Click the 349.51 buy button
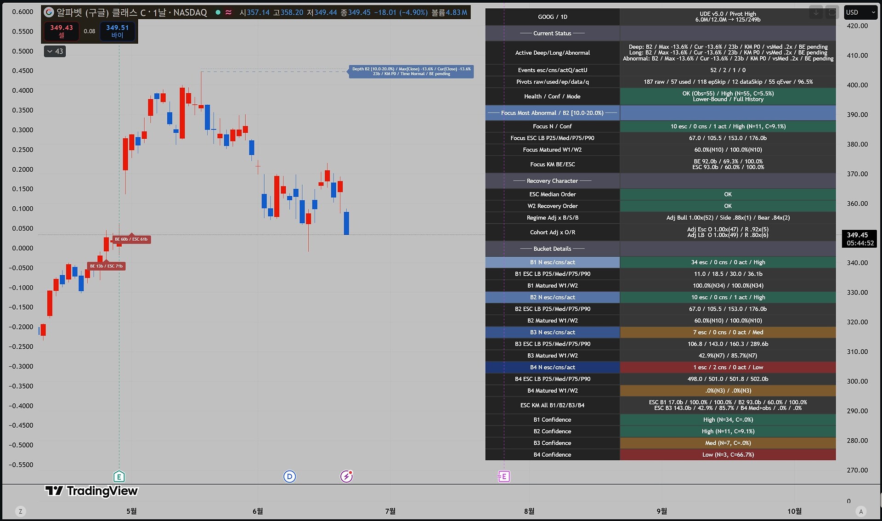Image resolution: width=882 pixels, height=521 pixels. point(117,31)
